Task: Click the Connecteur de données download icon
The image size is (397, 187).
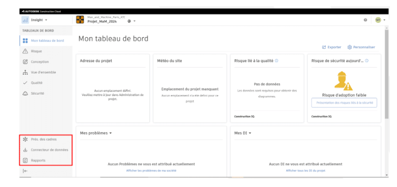Action: pyautogui.click(x=25, y=150)
